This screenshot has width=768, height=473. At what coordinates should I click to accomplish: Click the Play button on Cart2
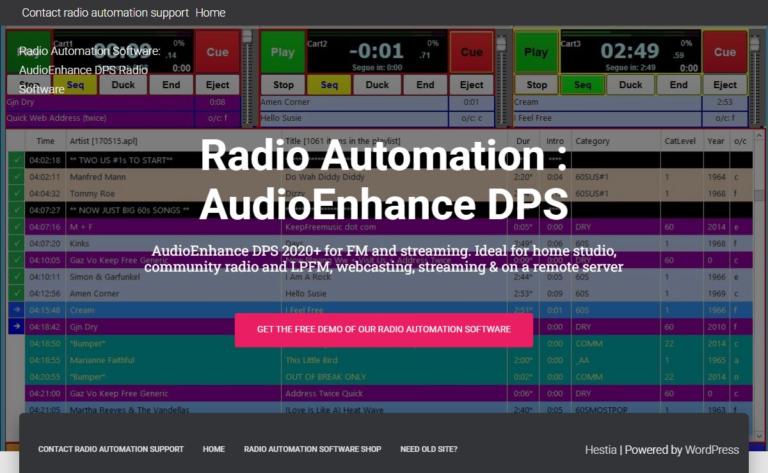283,52
